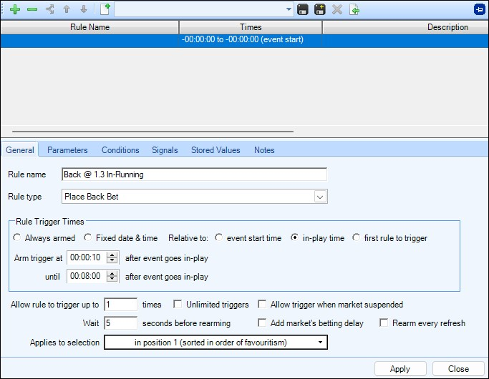The height and width of the screenshot is (379, 489).
Task: Switch to the Notes tab
Action: click(264, 149)
